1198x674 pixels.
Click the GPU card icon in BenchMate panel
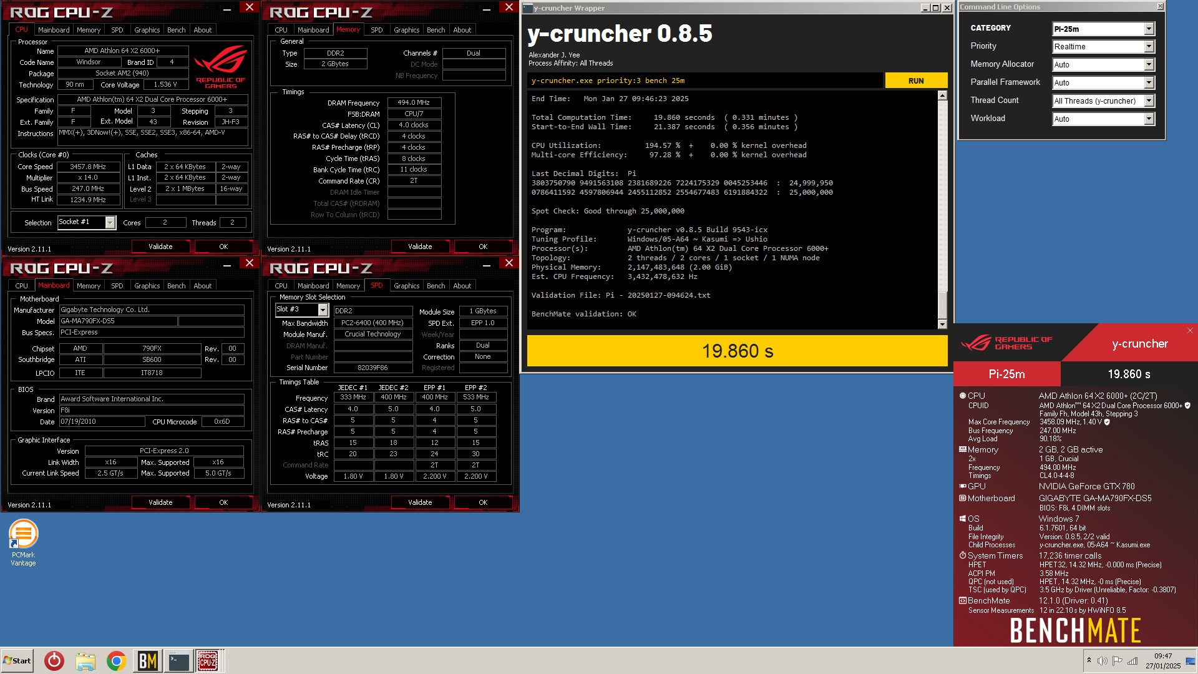pyautogui.click(x=963, y=486)
